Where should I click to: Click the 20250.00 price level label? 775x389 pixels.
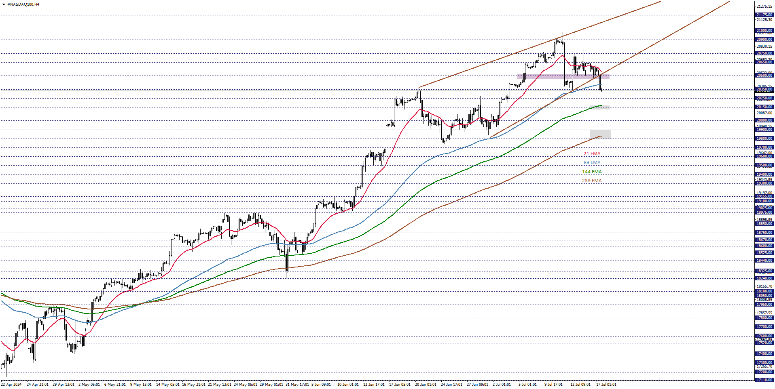[764, 98]
